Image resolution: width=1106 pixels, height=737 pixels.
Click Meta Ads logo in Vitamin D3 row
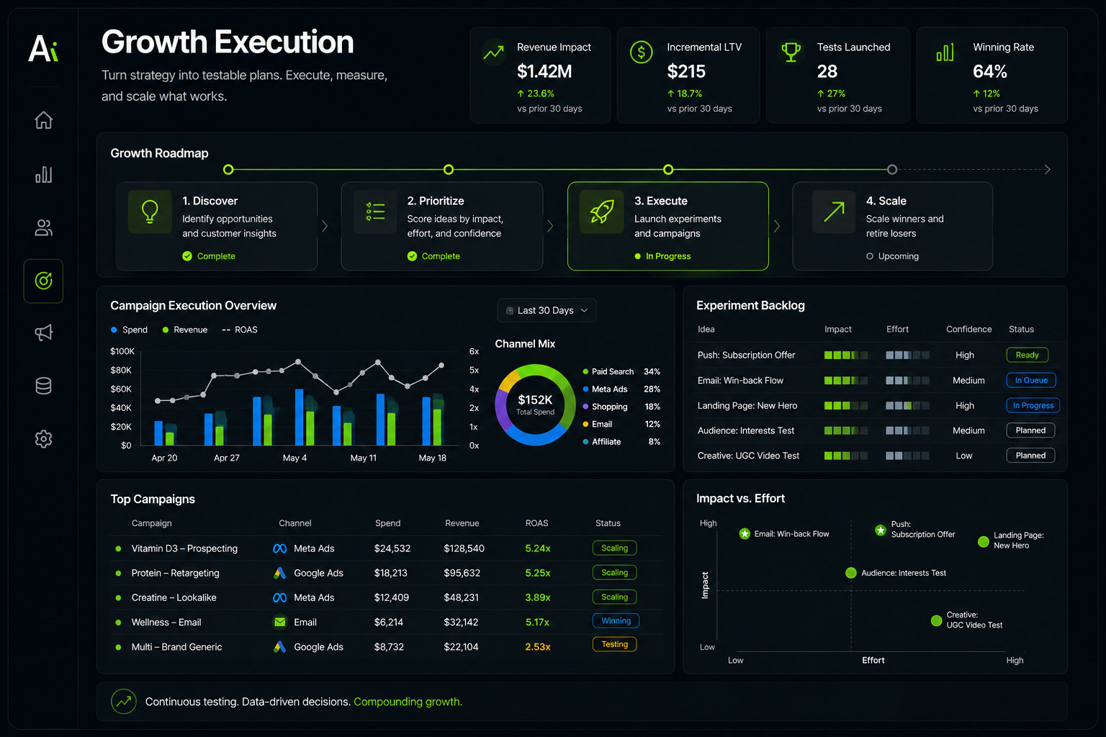[x=280, y=548]
